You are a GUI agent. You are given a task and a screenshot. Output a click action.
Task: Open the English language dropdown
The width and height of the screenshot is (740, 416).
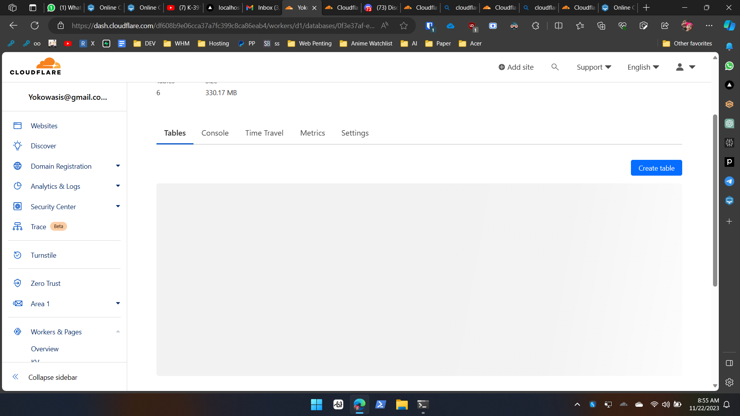[x=643, y=67]
